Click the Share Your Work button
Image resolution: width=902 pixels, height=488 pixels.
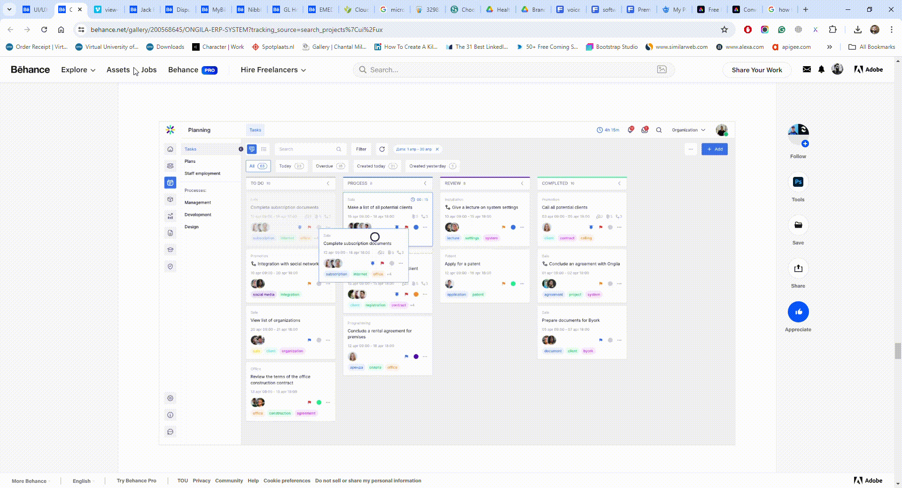pyautogui.click(x=756, y=70)
